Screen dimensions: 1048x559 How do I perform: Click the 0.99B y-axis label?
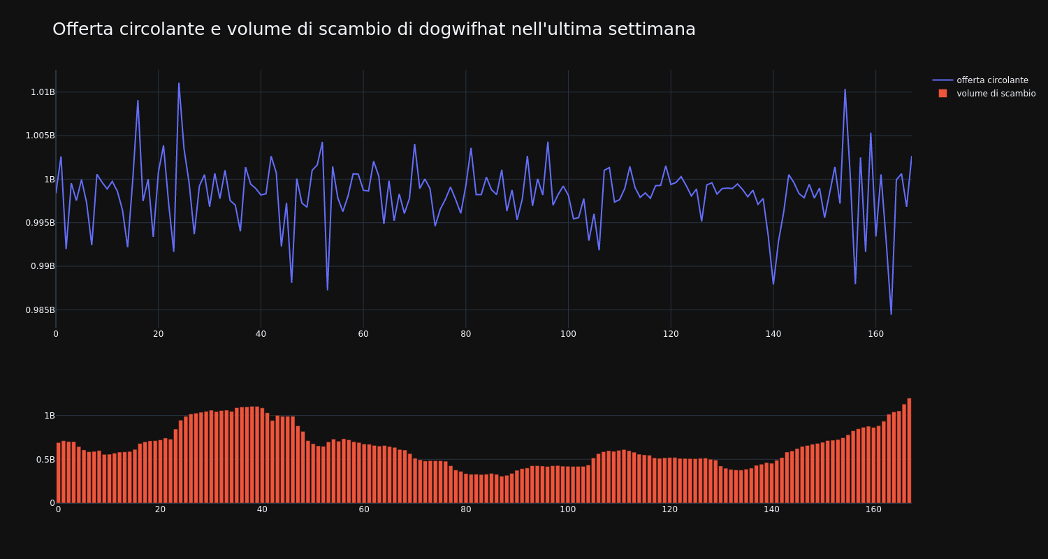pos(43,266)
